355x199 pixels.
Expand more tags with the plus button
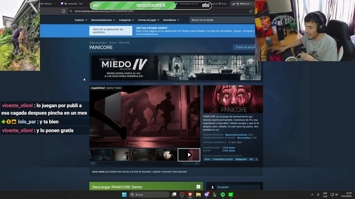[x=256, y=159]
